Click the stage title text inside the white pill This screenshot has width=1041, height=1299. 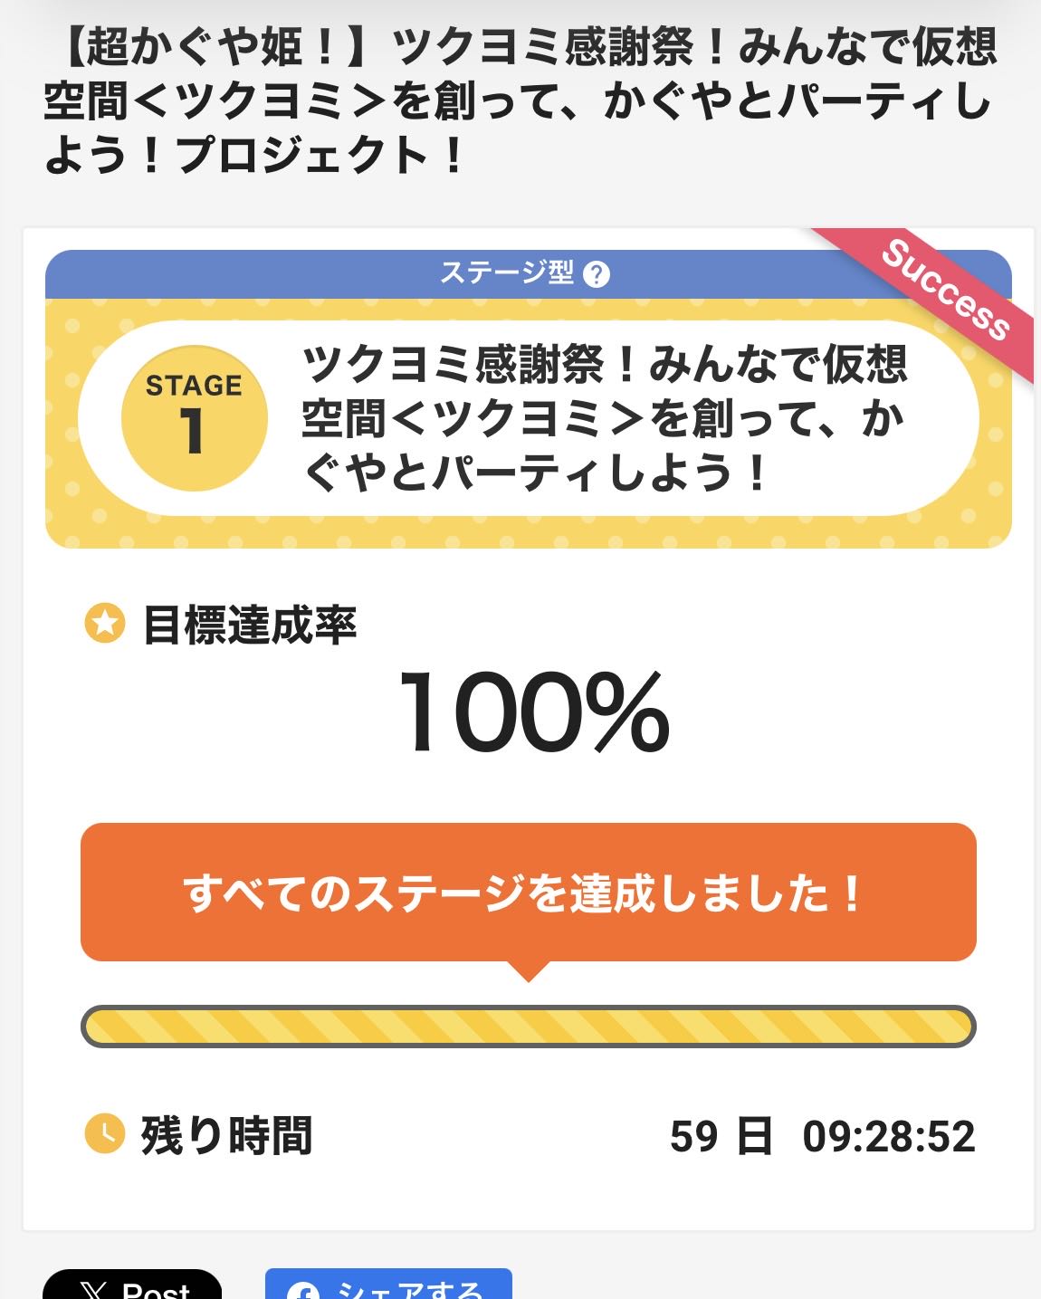[x=604, y=418]
